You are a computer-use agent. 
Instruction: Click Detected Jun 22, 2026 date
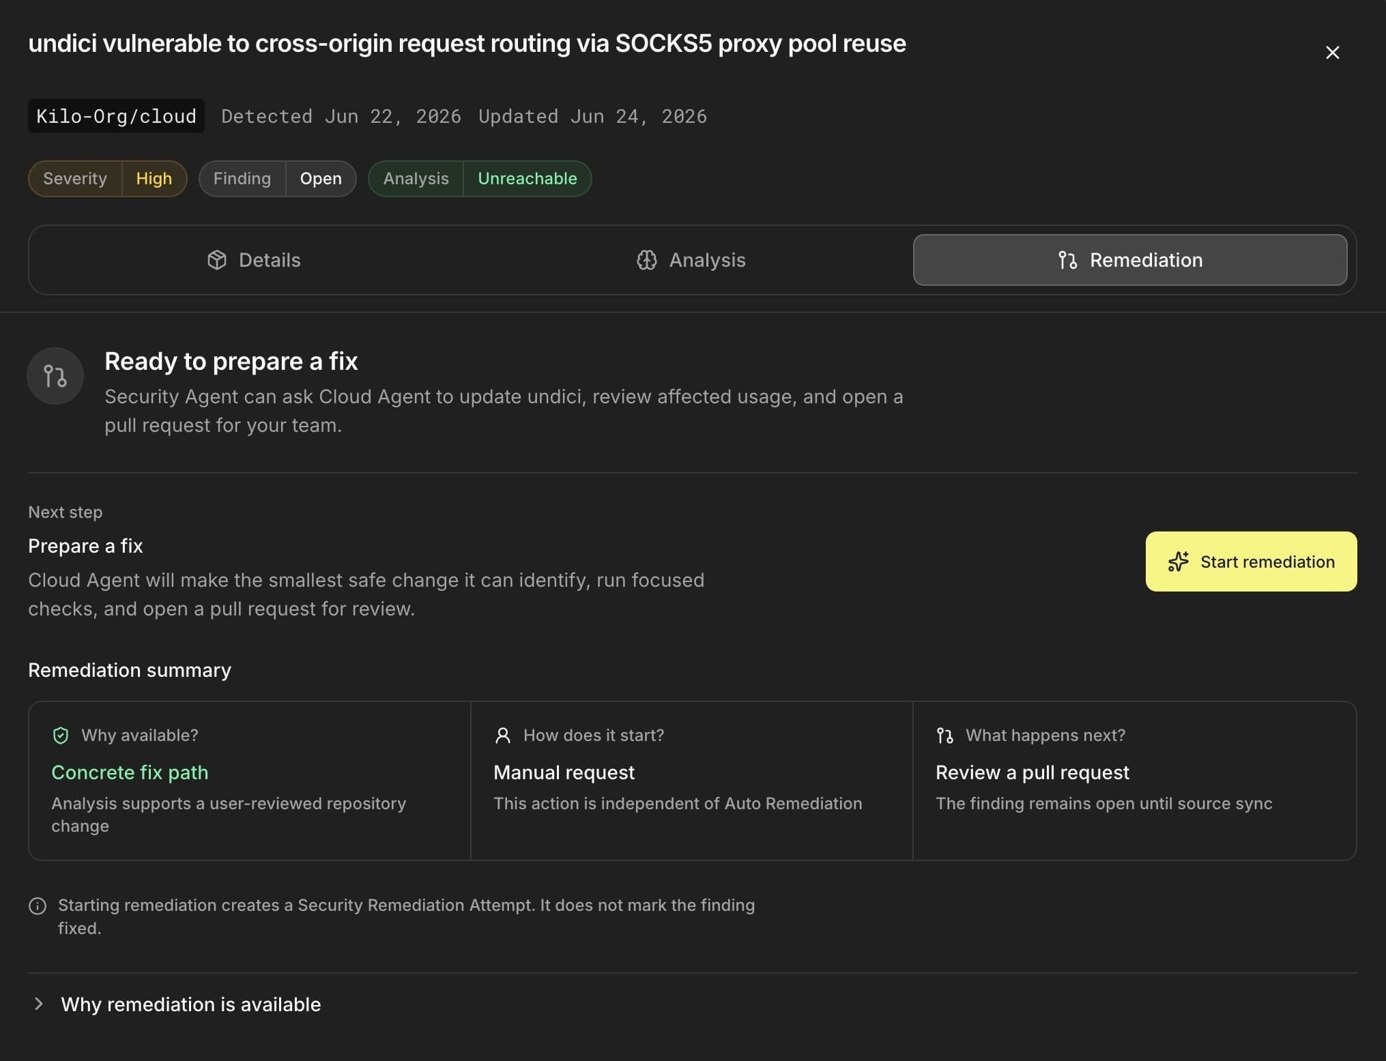point(341,116)
